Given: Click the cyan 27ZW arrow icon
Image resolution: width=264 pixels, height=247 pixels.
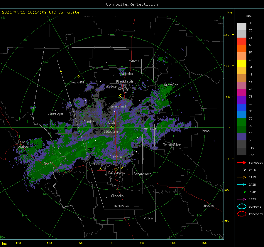Looking at the screenshot, I should click(x=242, y=185).
